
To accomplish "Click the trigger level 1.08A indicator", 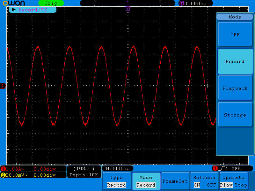I will [x=232, y=168].
